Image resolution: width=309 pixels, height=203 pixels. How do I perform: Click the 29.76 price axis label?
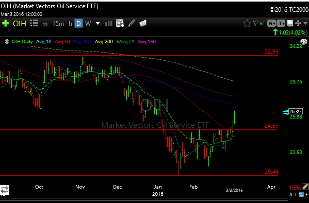click(x=296, y=82)
